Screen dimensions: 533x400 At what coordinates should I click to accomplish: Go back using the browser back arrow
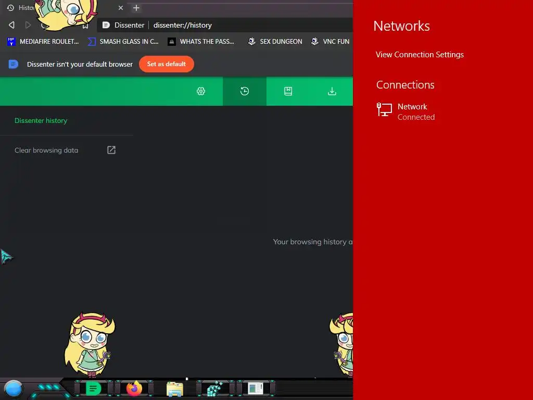tap(11, 25)
